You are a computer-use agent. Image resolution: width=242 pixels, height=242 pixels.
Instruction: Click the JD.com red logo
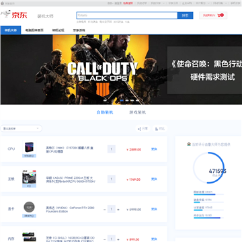click(x=19, y=15)
